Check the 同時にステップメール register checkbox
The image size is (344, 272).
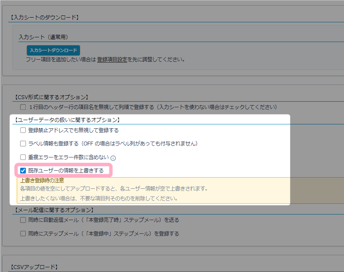(23, 234)
